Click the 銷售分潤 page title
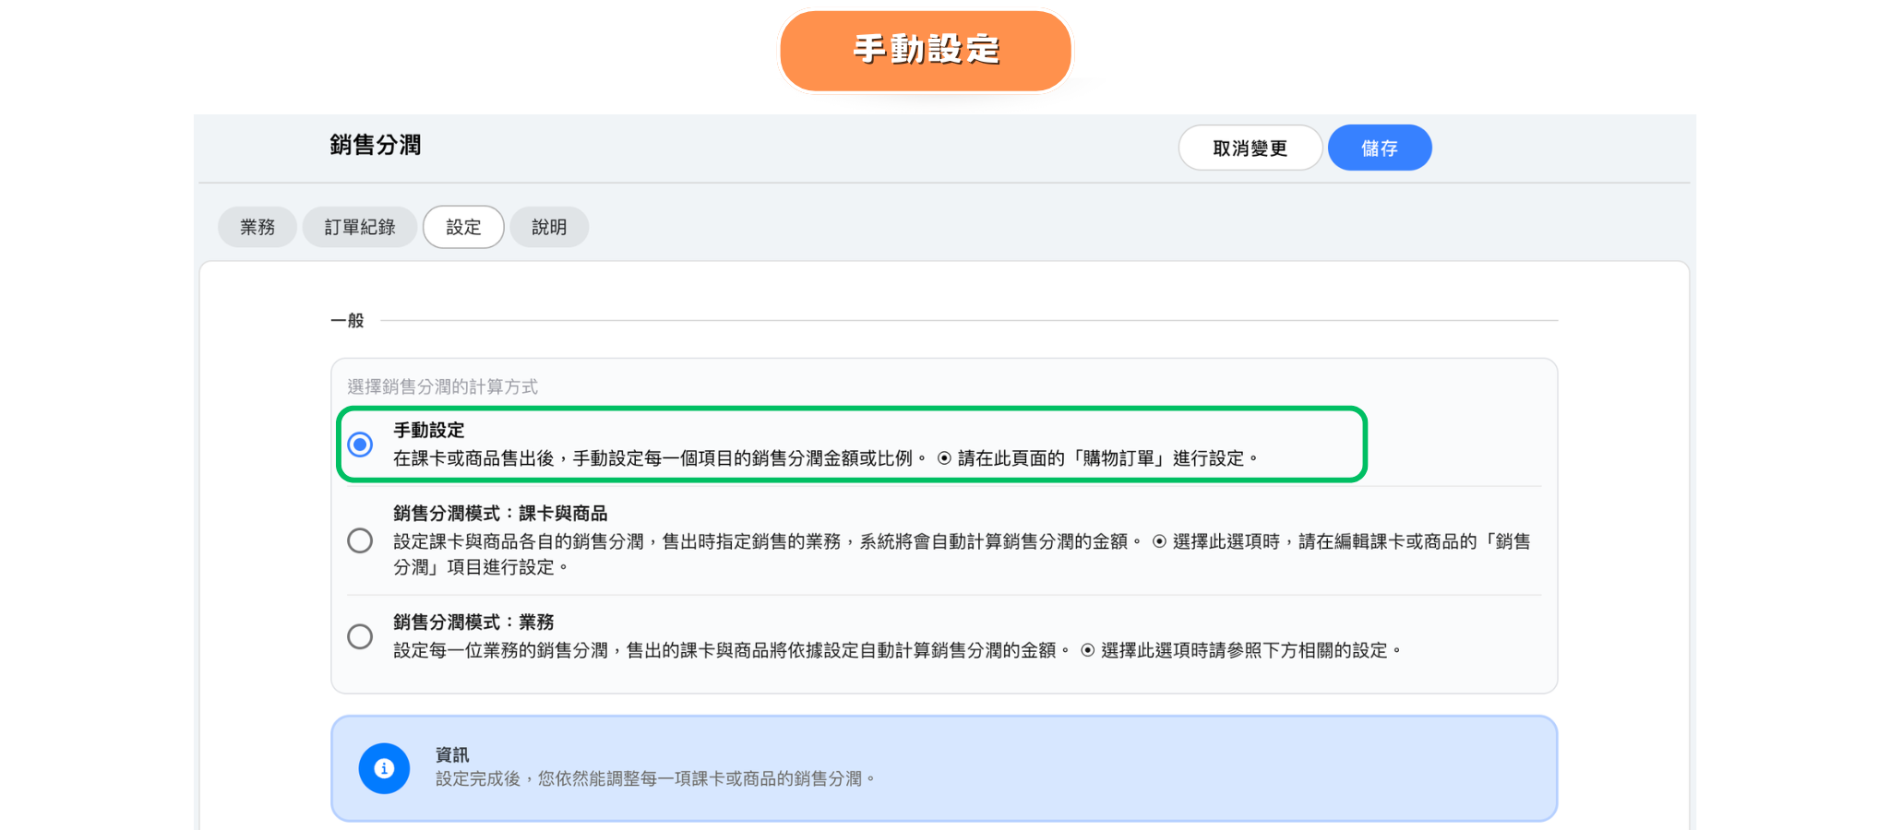 pos(376,145)
